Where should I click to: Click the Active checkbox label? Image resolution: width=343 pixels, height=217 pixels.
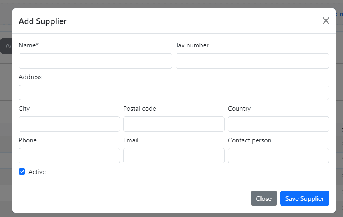coord(37,172)
